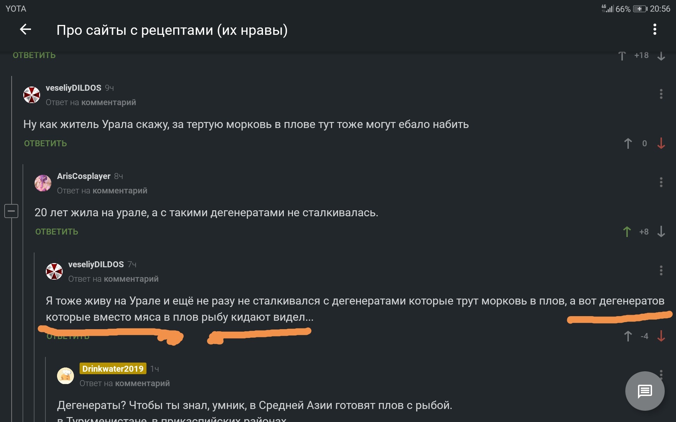This screenshot has height=422, width=676.
Task: Upvote the comment rated +18
Action: pos(622,56)
